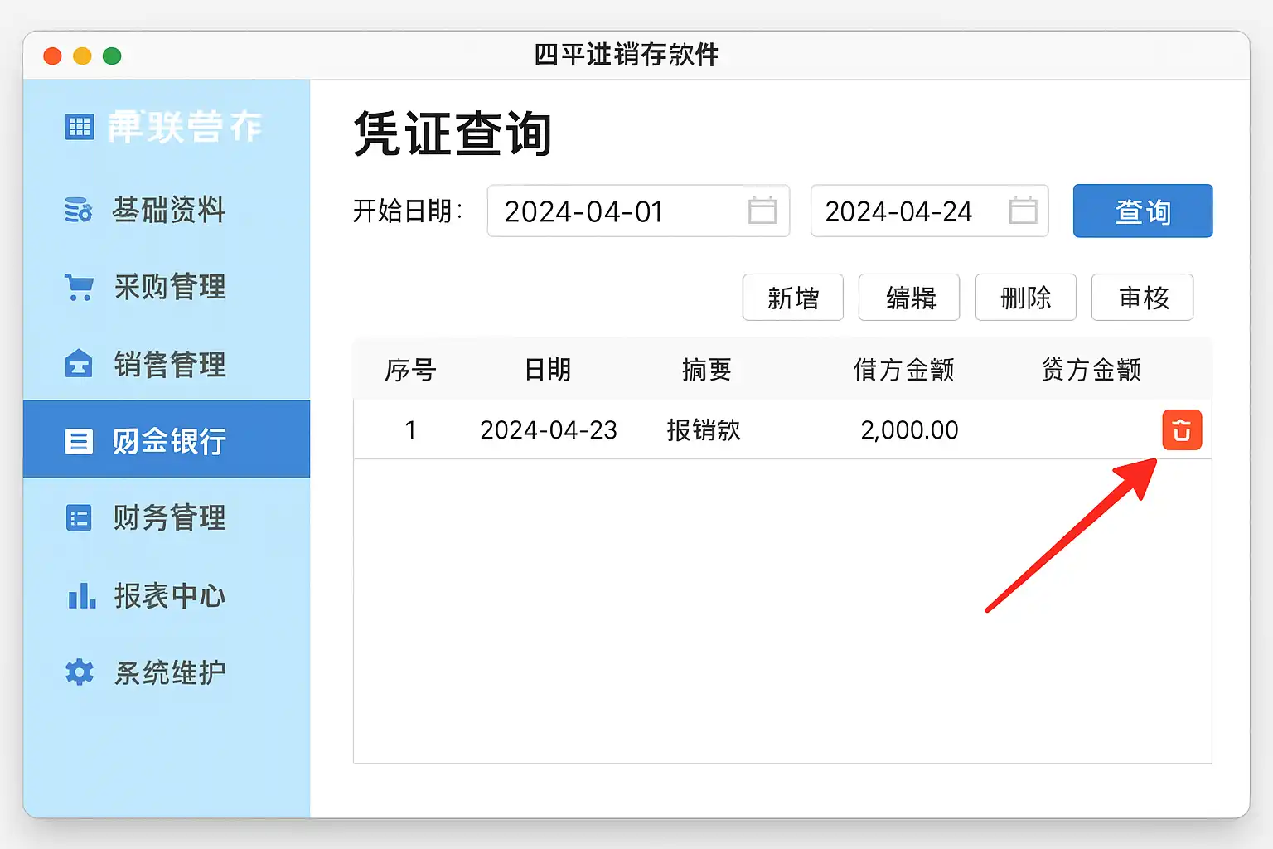
Task: Open the start date calendar picker icon
Action: [x=762, y=211]
